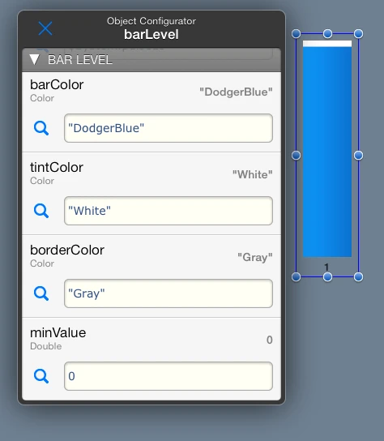Screen dimensions: 384x441
Task: Open the search picker for borderColor
Action: 41,293
